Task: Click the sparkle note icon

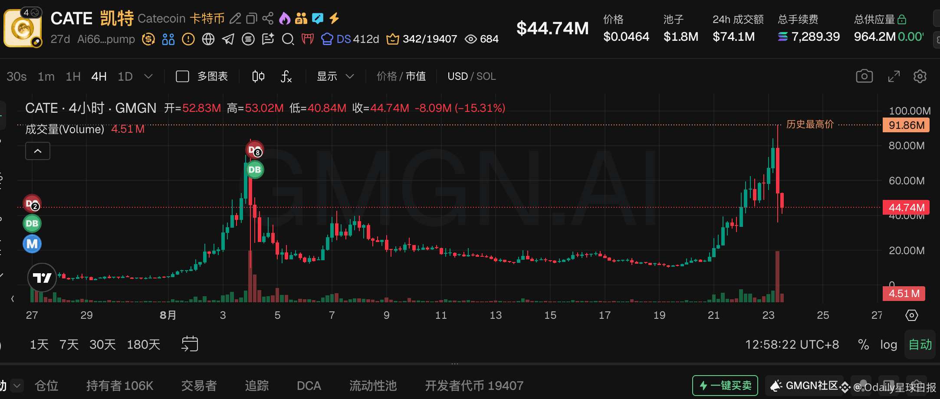Action: pyautogui.click(x=268, y=39)
